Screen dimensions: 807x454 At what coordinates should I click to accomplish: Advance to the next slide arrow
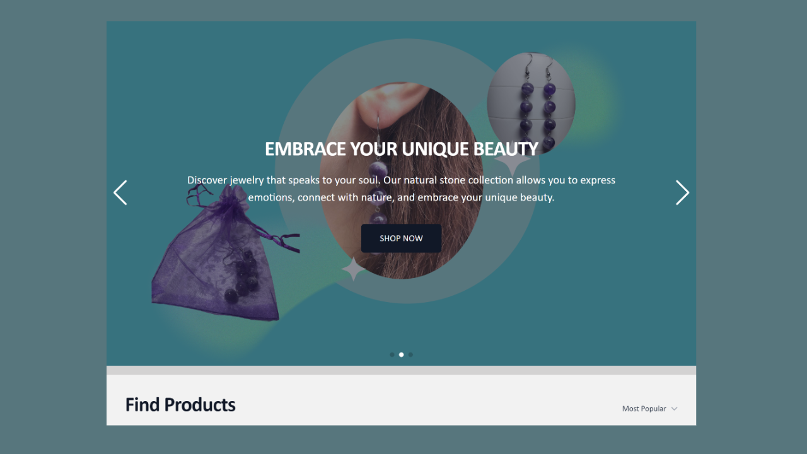point(682,193)
